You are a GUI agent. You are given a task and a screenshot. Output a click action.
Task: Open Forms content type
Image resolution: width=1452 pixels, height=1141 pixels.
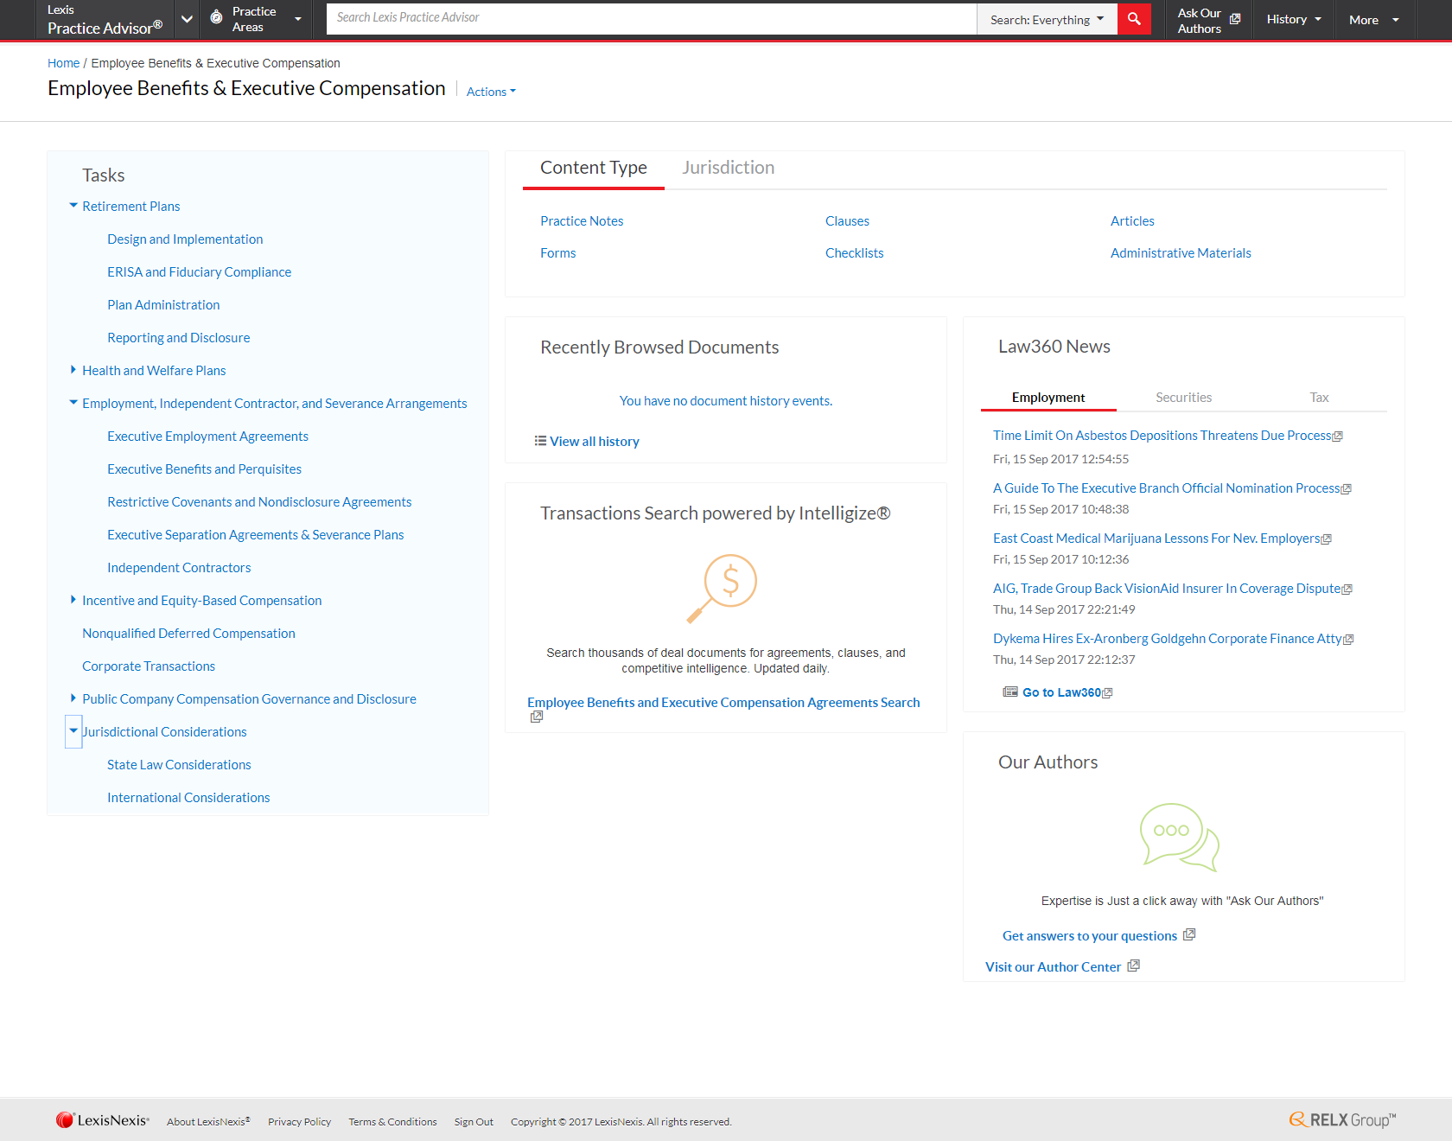coord(557,253)
